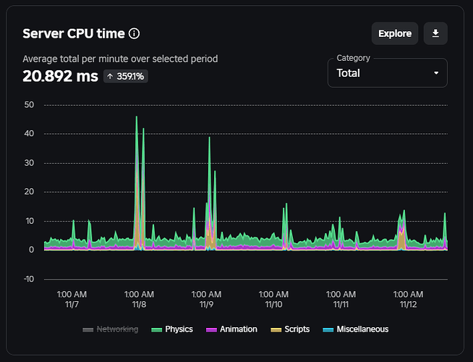
Task: Click the 1:00 AM 11/8 axis label
Action: pyautogui.click(x=139, y=299)
